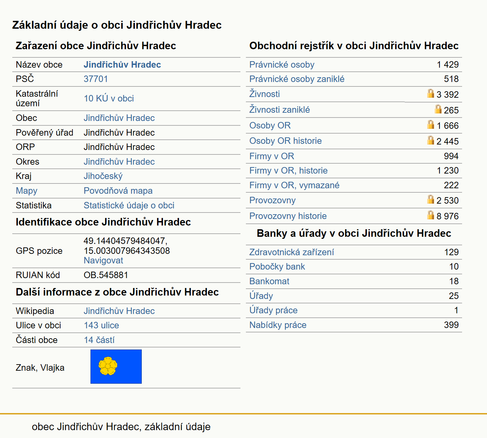Click the lock icon beside Provozovny historie 8 976
The height and width of the screenshot is (438, 487).
(x=431, y=215)
